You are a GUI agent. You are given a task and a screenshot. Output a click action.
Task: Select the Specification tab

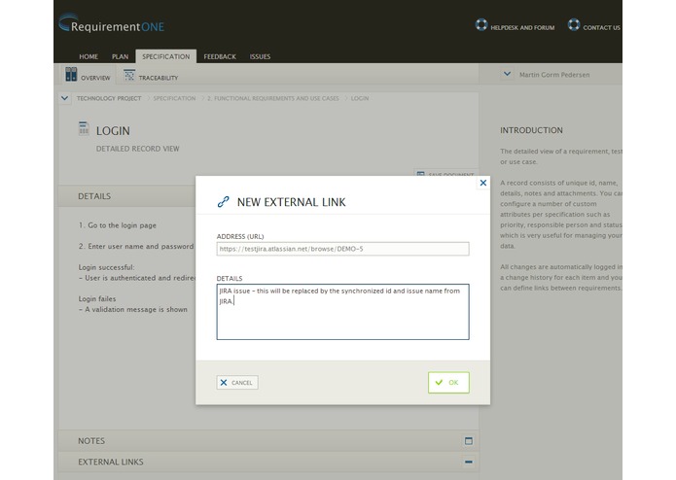coord(166,56)
